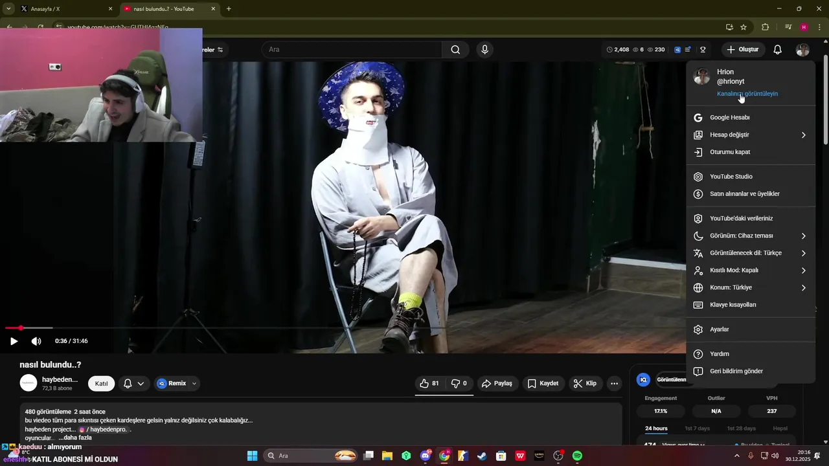Click the vidIQ Remix button
Image resolution: width=829 pixels, height=466 pixels.
pyautogui.click(x=172, y=384)
